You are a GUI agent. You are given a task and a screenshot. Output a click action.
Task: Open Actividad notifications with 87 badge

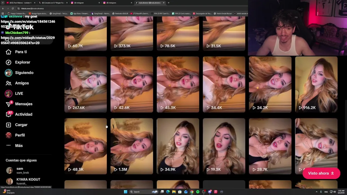pos(19,114)
